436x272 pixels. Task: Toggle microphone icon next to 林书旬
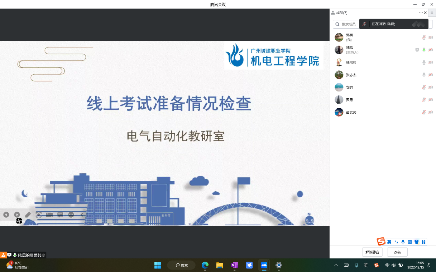(x=424, y=63)
